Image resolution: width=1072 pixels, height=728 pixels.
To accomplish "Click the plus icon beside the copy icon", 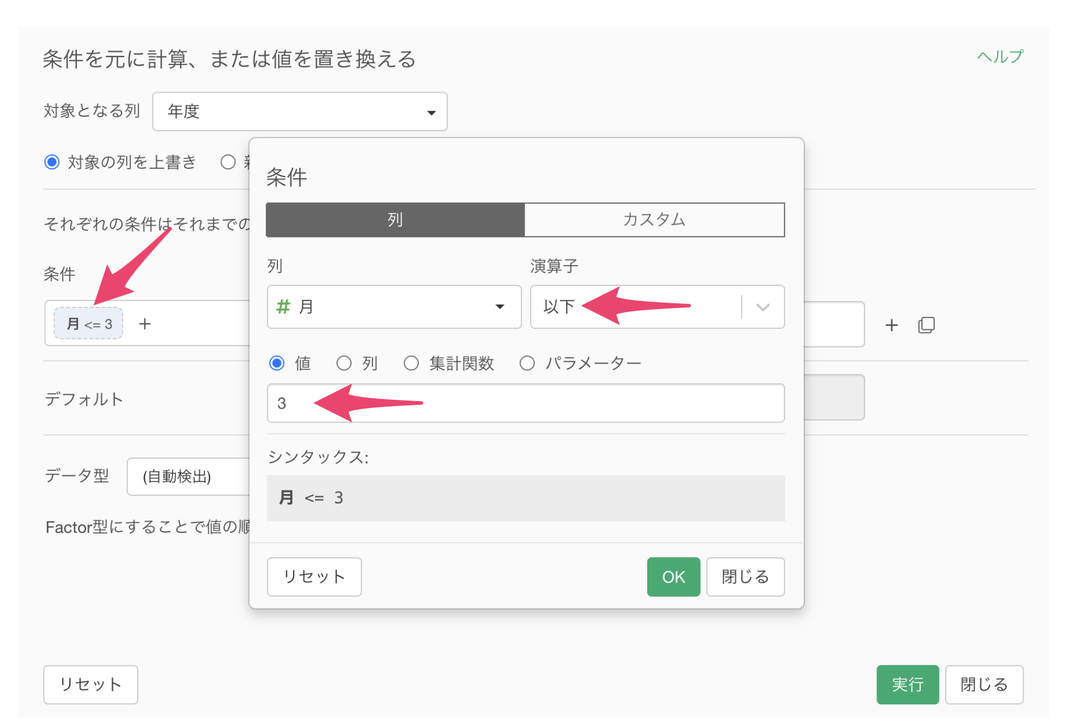I will 891,325.
